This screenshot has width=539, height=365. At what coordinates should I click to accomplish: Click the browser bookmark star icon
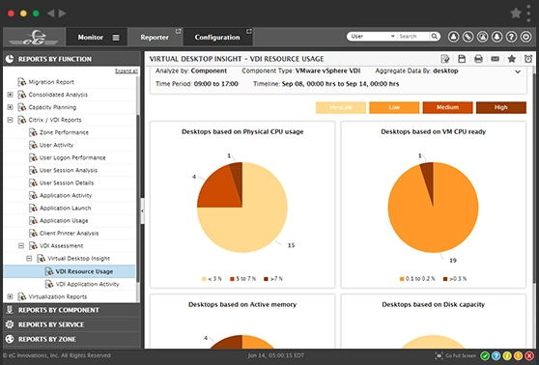pyautogui.click(x=516, y=14)
